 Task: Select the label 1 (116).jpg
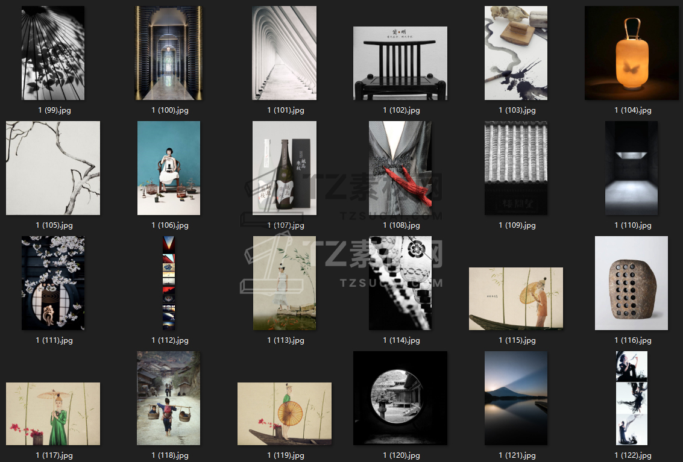click(x=633, y=340)
